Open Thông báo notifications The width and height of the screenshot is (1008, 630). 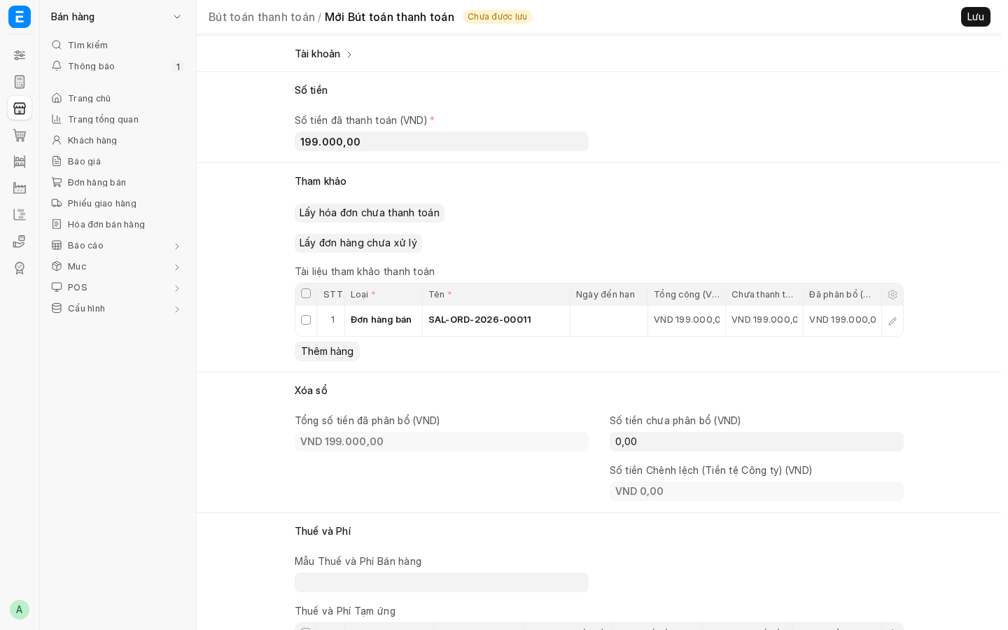coord(118,66)
